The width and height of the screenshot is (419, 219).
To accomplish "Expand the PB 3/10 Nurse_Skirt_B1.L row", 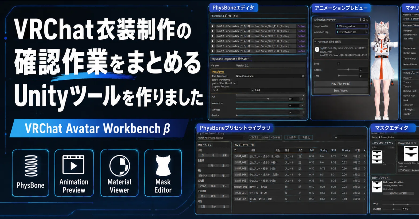I will [213, 36].
